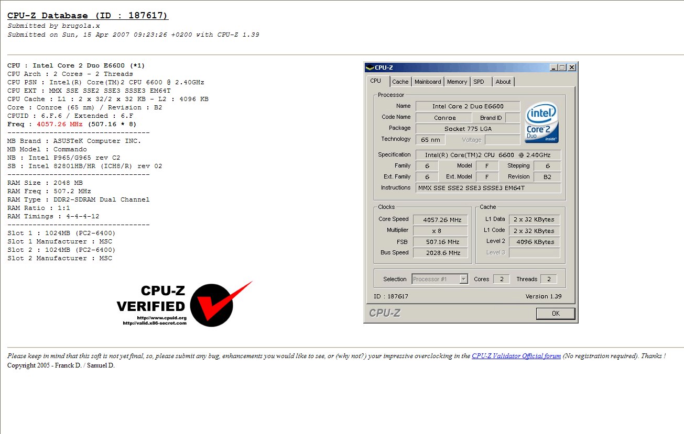Click the Specification field
This screenshot has height=434, width=684.
(x=488, y=155)
